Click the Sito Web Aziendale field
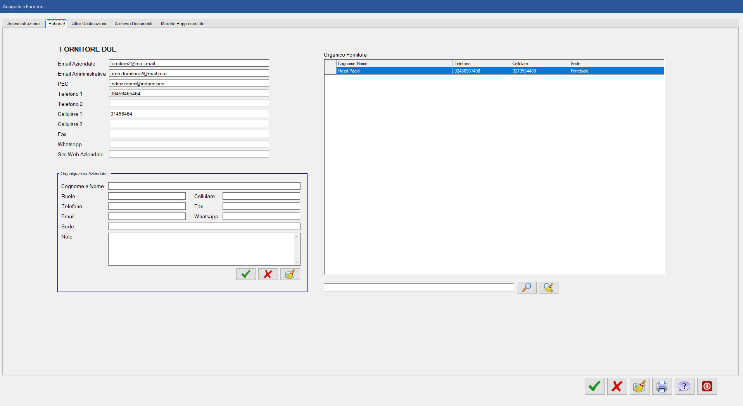 point(189,154)
